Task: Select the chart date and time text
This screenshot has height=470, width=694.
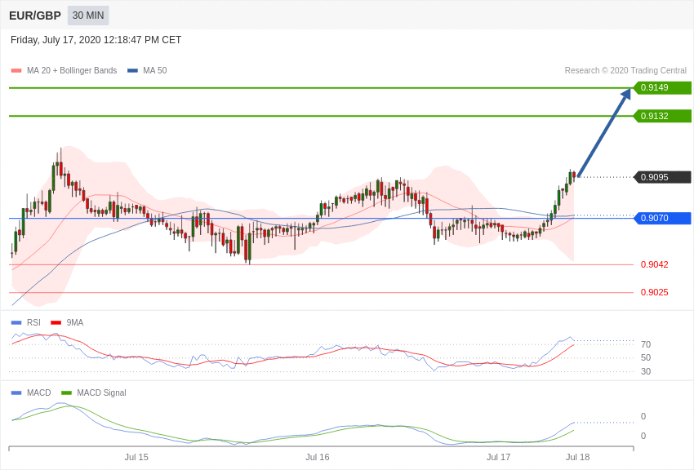Action: (x=96, y=40)
